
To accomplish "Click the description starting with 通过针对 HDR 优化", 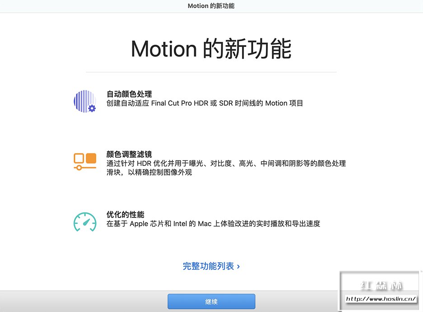I will coord(226,168).
